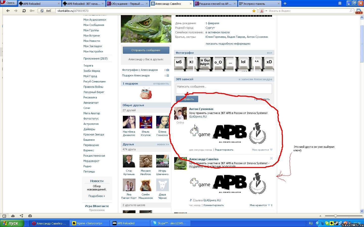Close the 'Обсуждение - Первый' tab
Image resolution: width=364 pixels, height=227 pixels.
pos(147,4)
